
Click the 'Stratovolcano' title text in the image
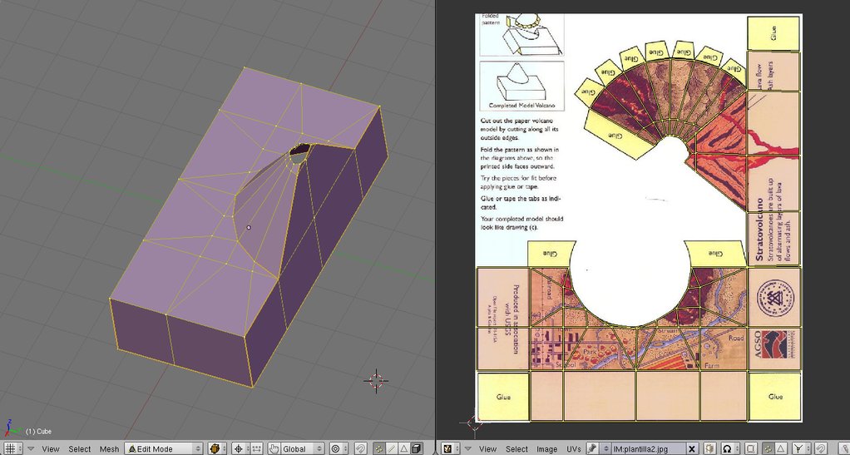coord(759,229)
